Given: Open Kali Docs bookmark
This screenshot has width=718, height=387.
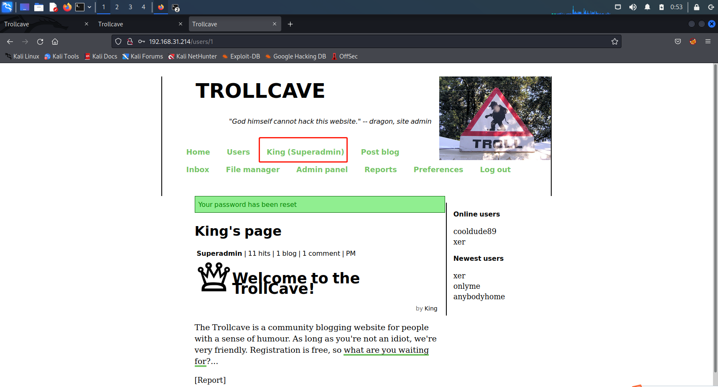Looking at the screenshot, I should pos(101,56).
